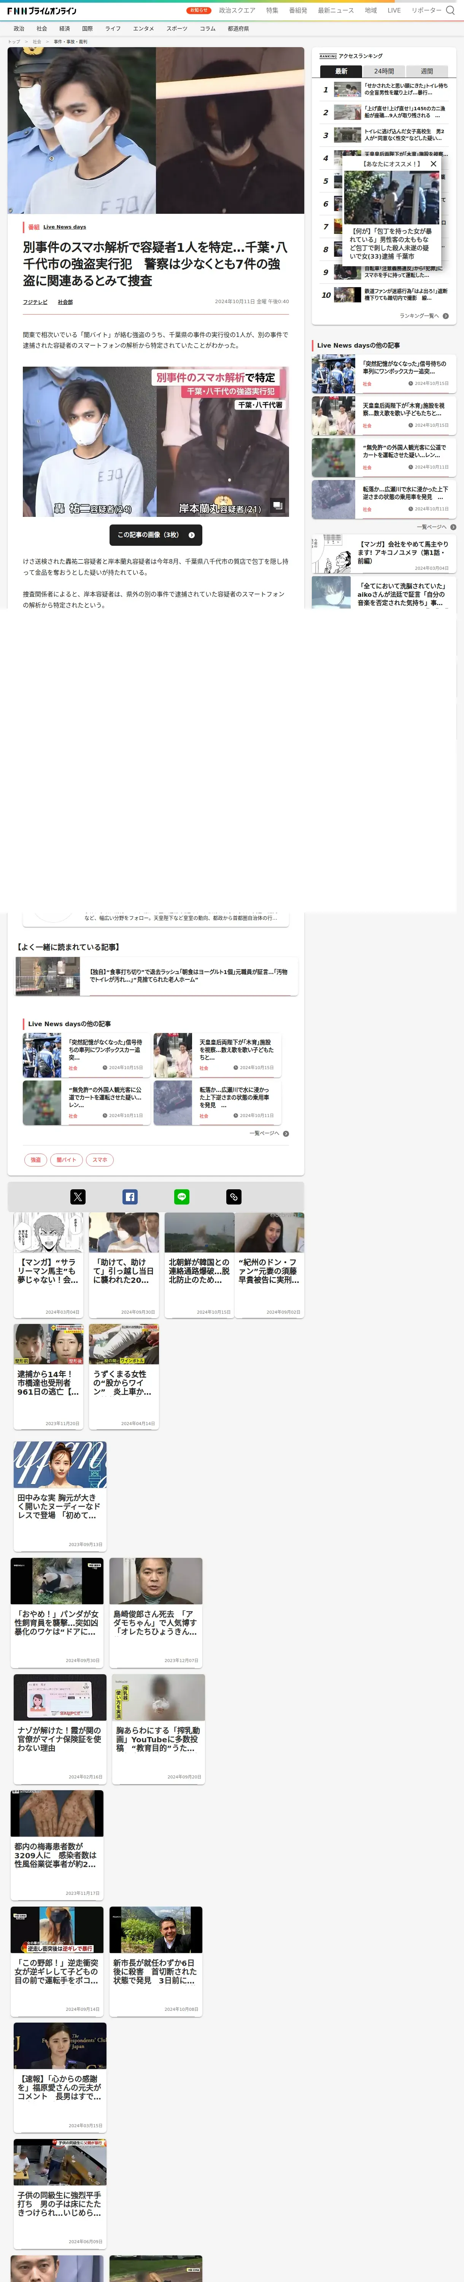Open the search magnifier icon in header

pyautogui.click(x=450, y=11)
